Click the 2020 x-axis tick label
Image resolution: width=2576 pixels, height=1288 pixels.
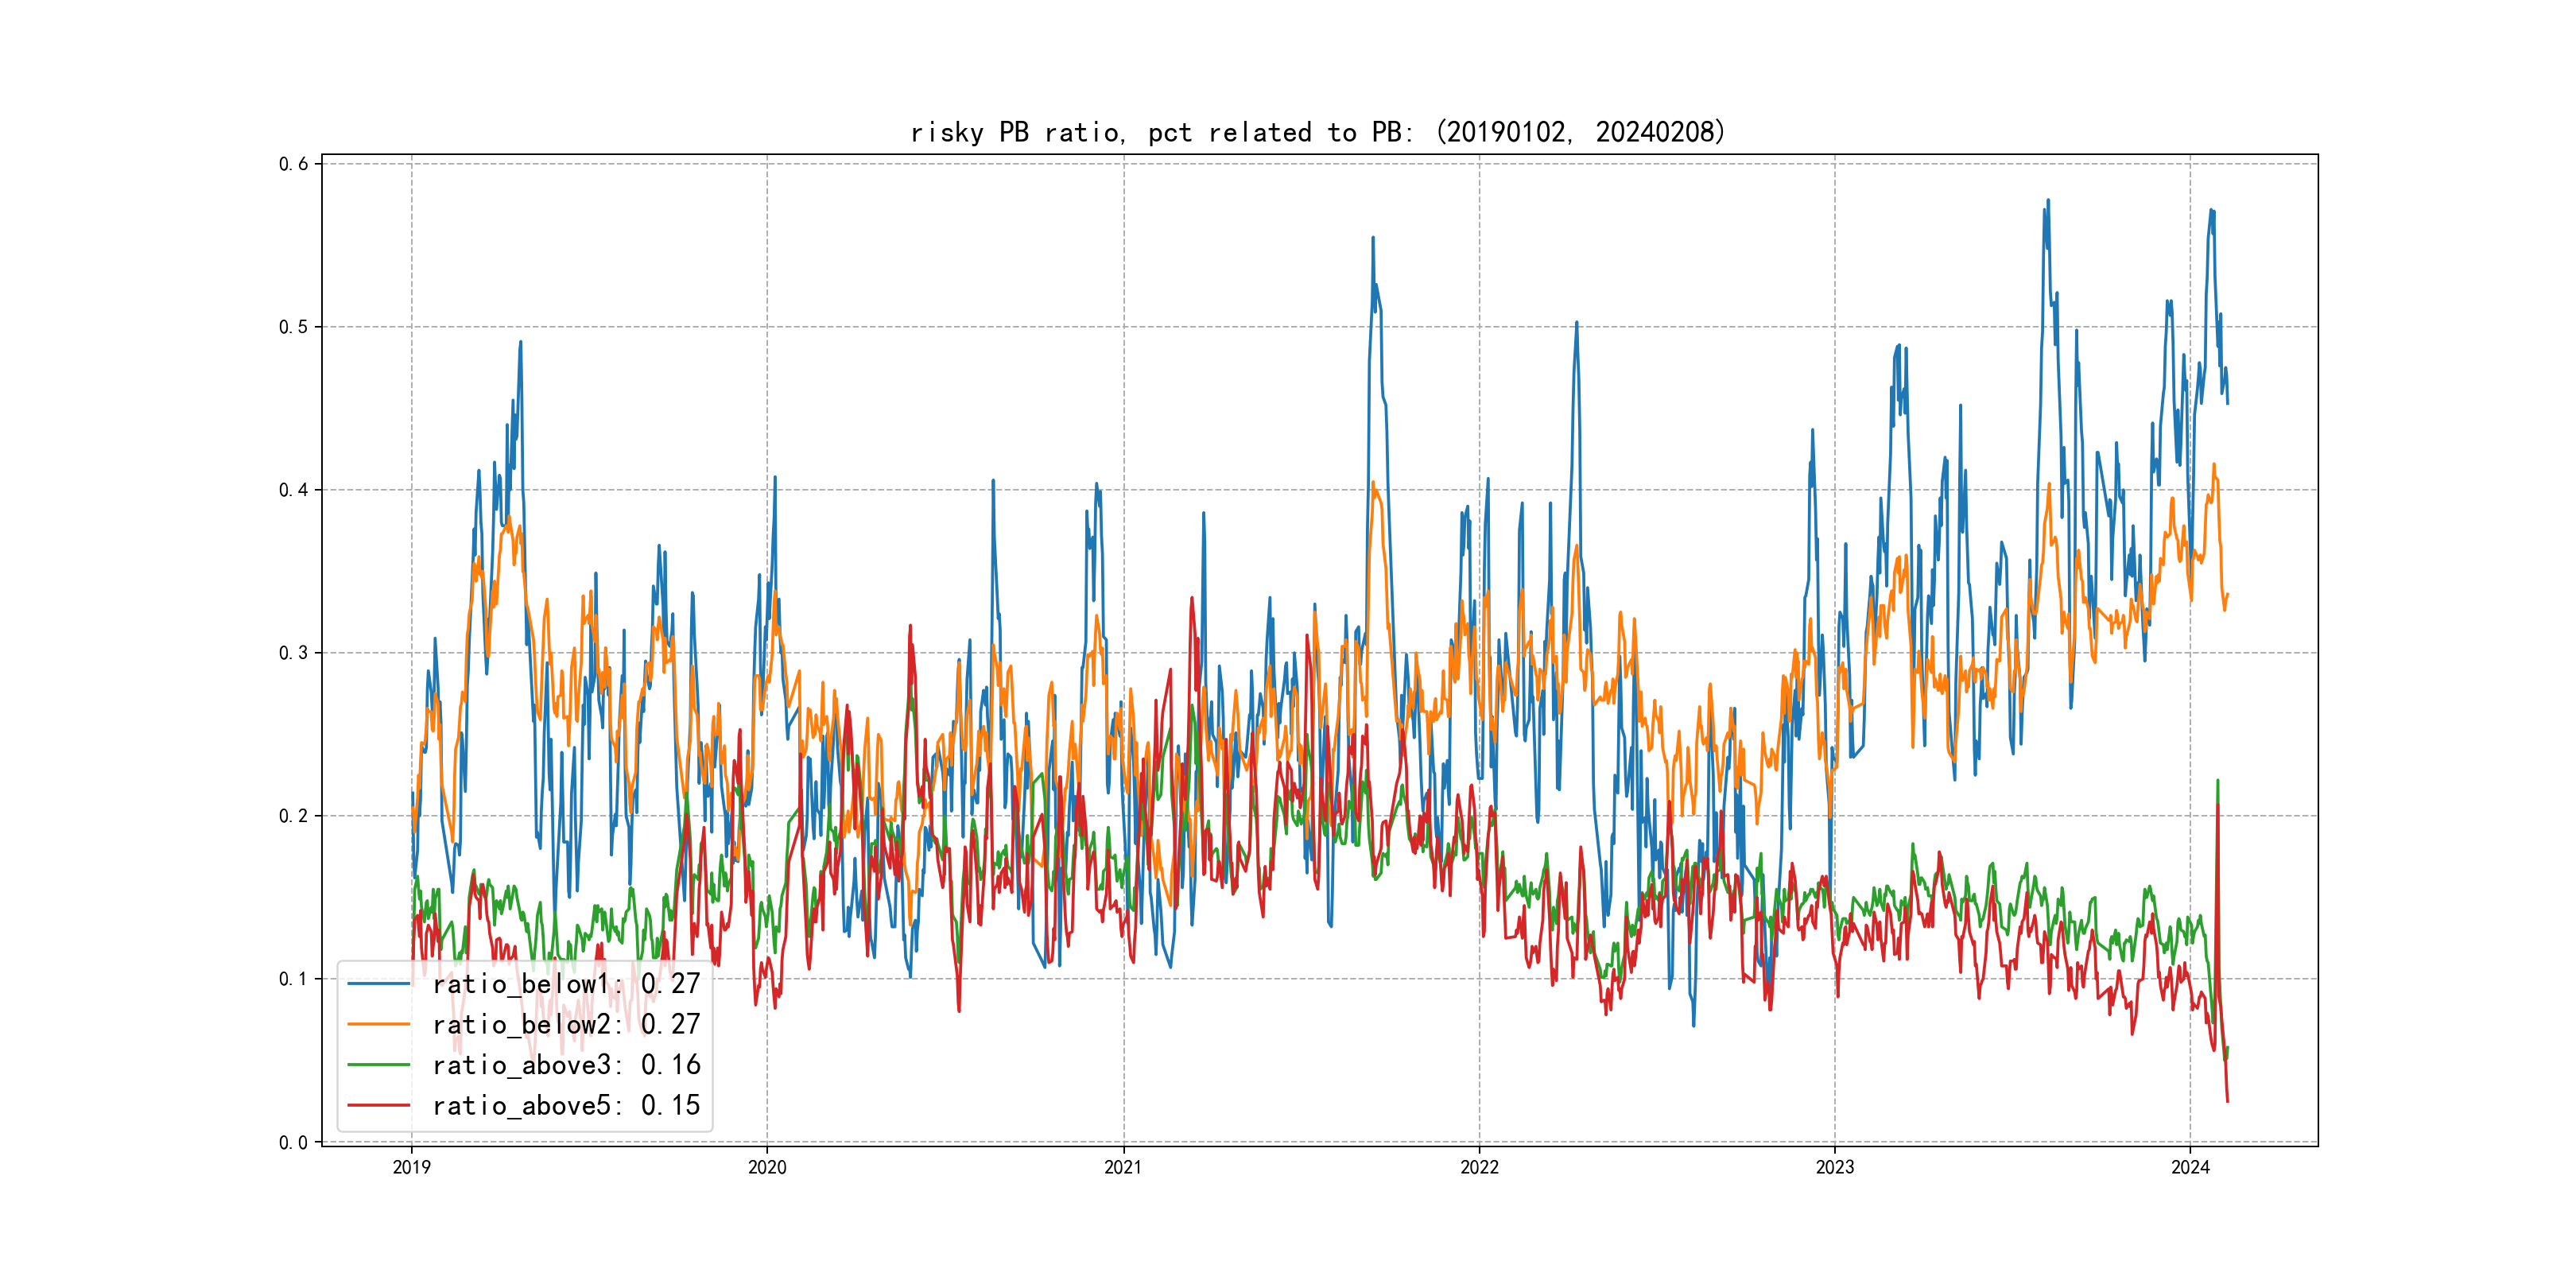click(767, 1167)
